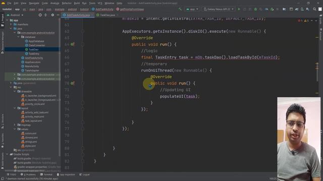Collapse the values folder
This screenshot has width=323, height=181.
coord(15,129)
